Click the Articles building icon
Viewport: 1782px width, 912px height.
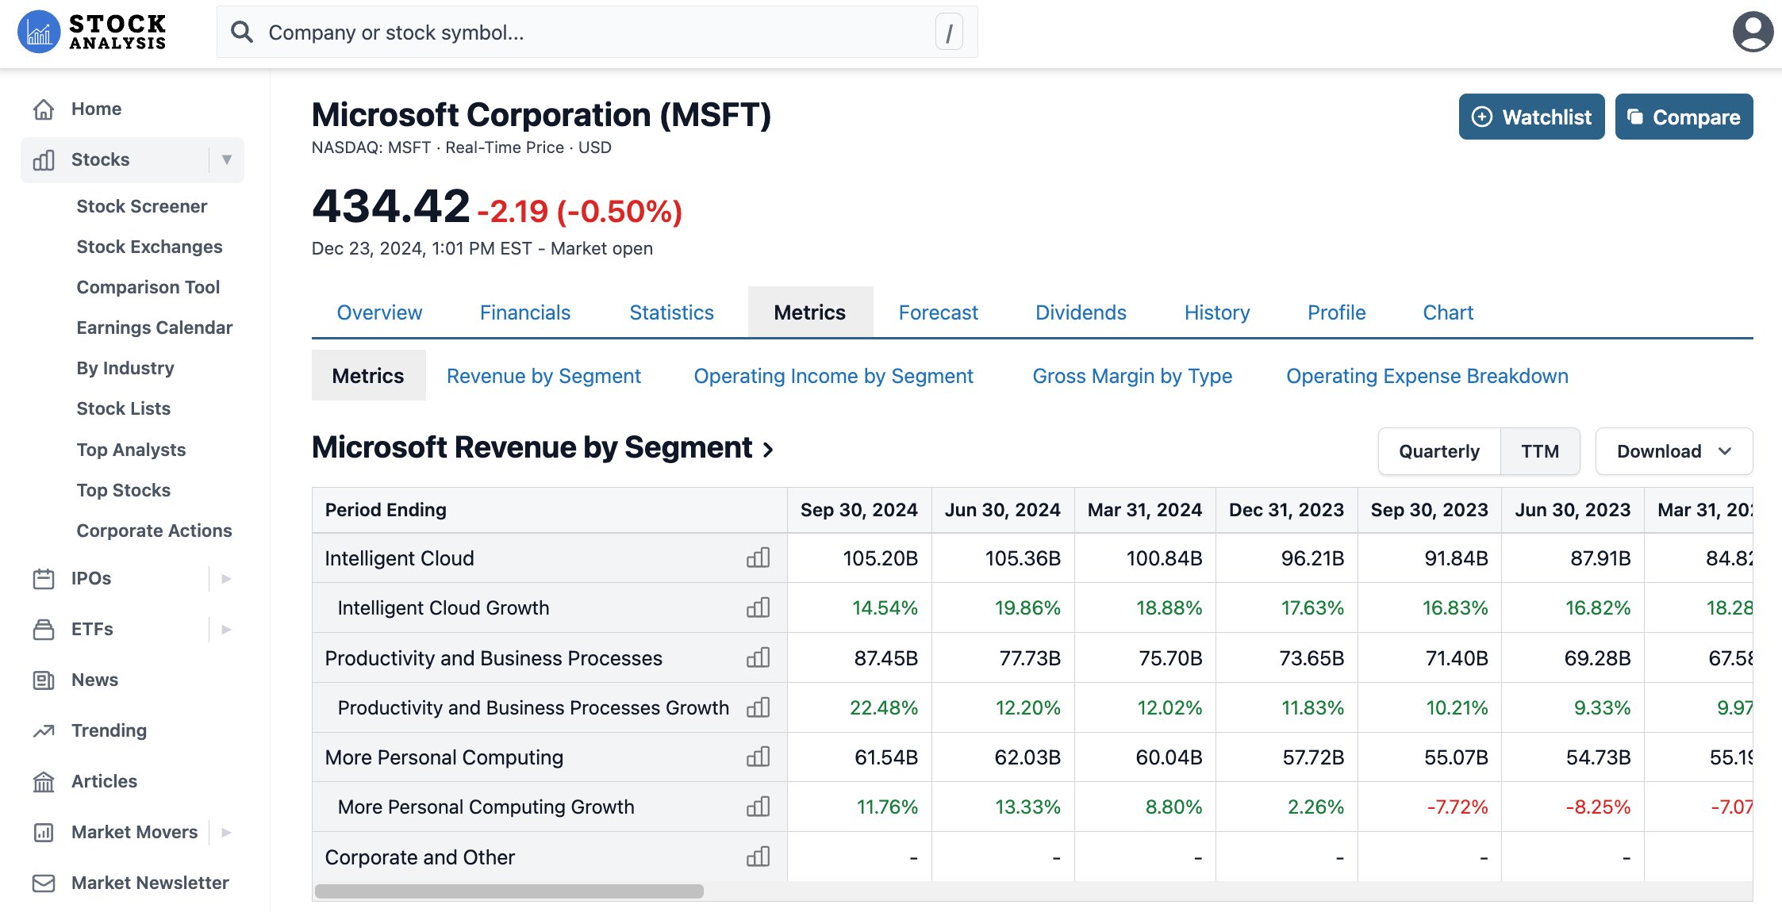[x=44, y=782]
